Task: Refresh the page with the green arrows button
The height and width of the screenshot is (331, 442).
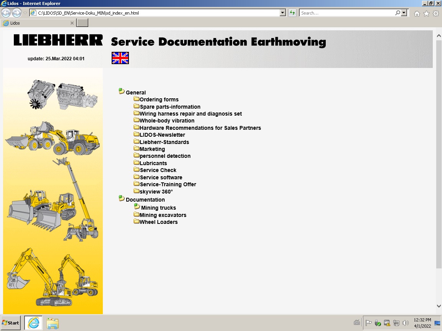Action: (x=292, y=13)
